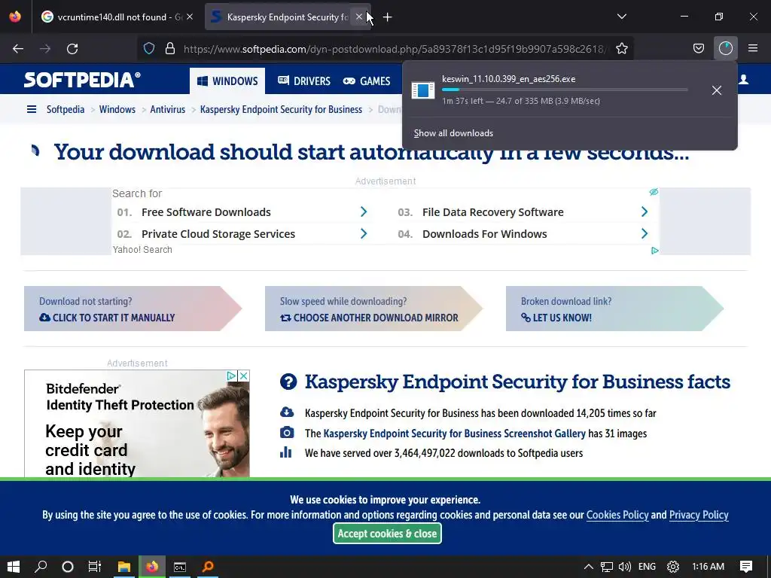Open settings gear tray icon
This screenshot has width=771, height=578.
pyautogui.click(x=672, y=567)
